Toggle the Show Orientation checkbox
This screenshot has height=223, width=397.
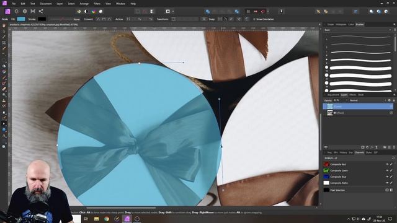(x=254, y=19)
